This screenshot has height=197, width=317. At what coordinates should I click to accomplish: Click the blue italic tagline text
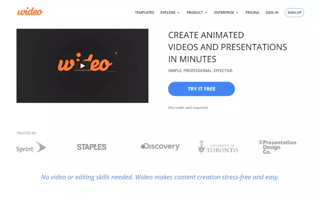[160, 177]
